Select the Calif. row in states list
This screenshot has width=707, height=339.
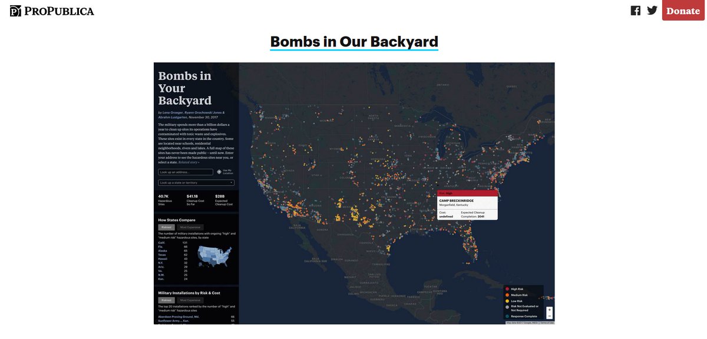coord(173,242)
